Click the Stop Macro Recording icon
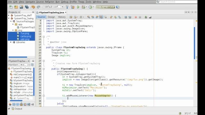 tap(140, 17)
